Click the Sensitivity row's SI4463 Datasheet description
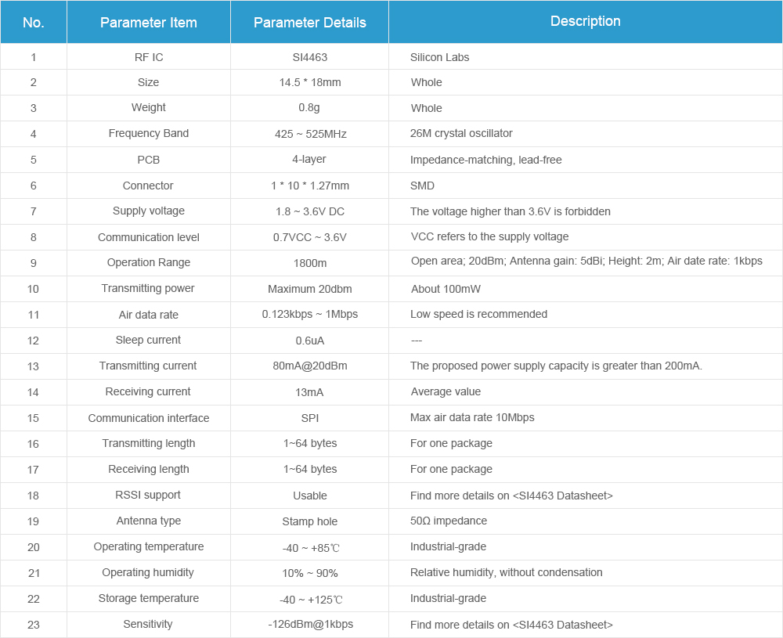 pos(511,625)
